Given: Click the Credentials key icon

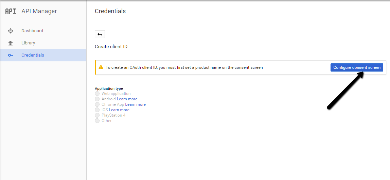Looking at the screenshot, I should tap(11, 55).
